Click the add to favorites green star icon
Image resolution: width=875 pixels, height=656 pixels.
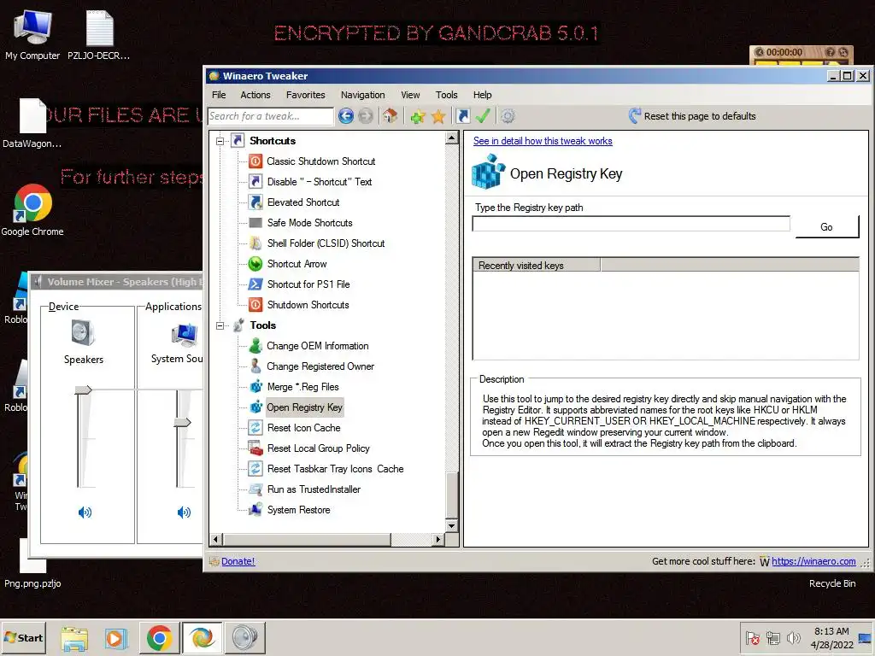(x=417, y=116)
